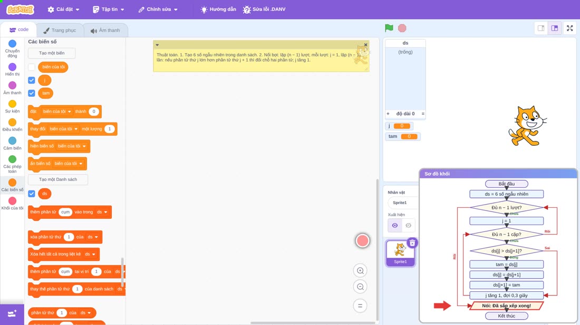Screen dimensions: 580x325
Task: Expand variable dropdown in the đặt block
Action: pyautogui.click(x=57, y=111)
